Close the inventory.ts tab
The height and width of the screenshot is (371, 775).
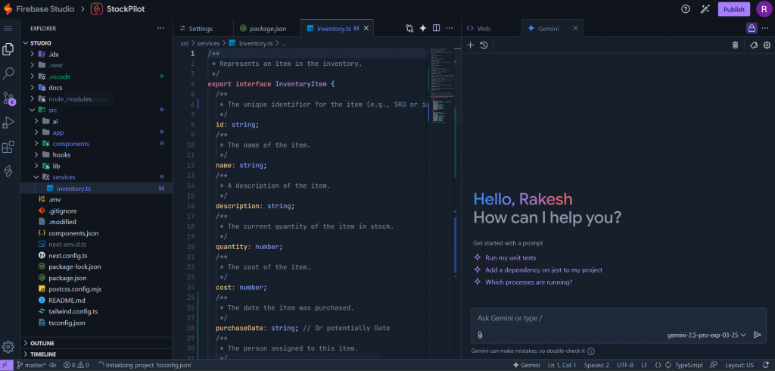coord(366,29)
